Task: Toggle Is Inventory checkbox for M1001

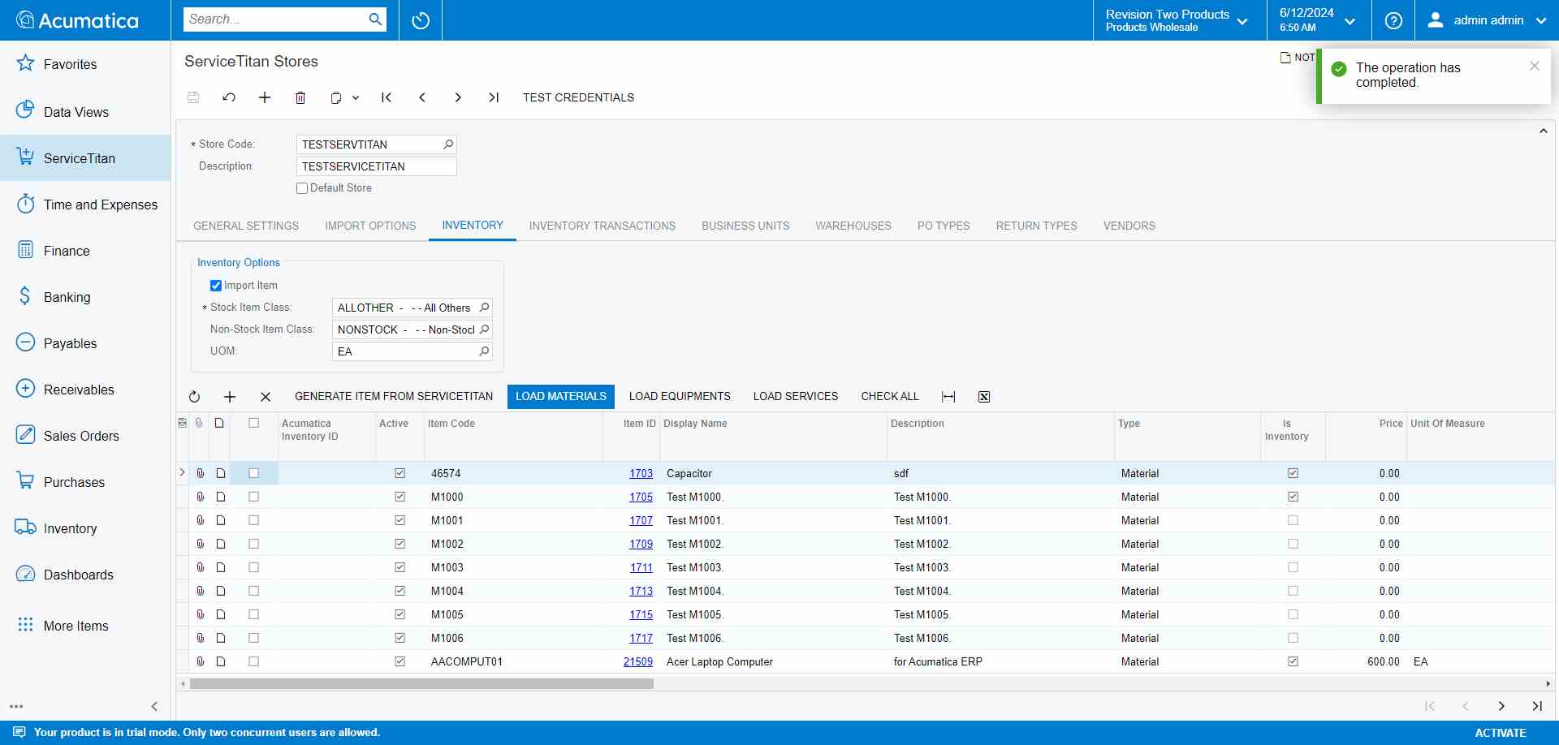Action: tap(1293, 520)
